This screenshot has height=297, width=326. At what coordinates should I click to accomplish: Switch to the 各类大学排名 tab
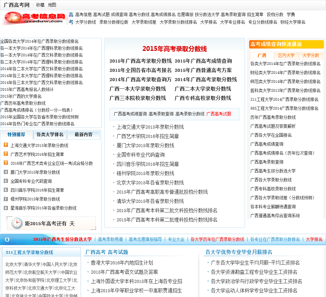point(50,134)
